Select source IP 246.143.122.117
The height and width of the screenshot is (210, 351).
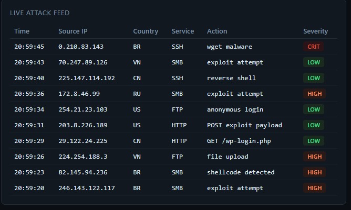[87, 188]
